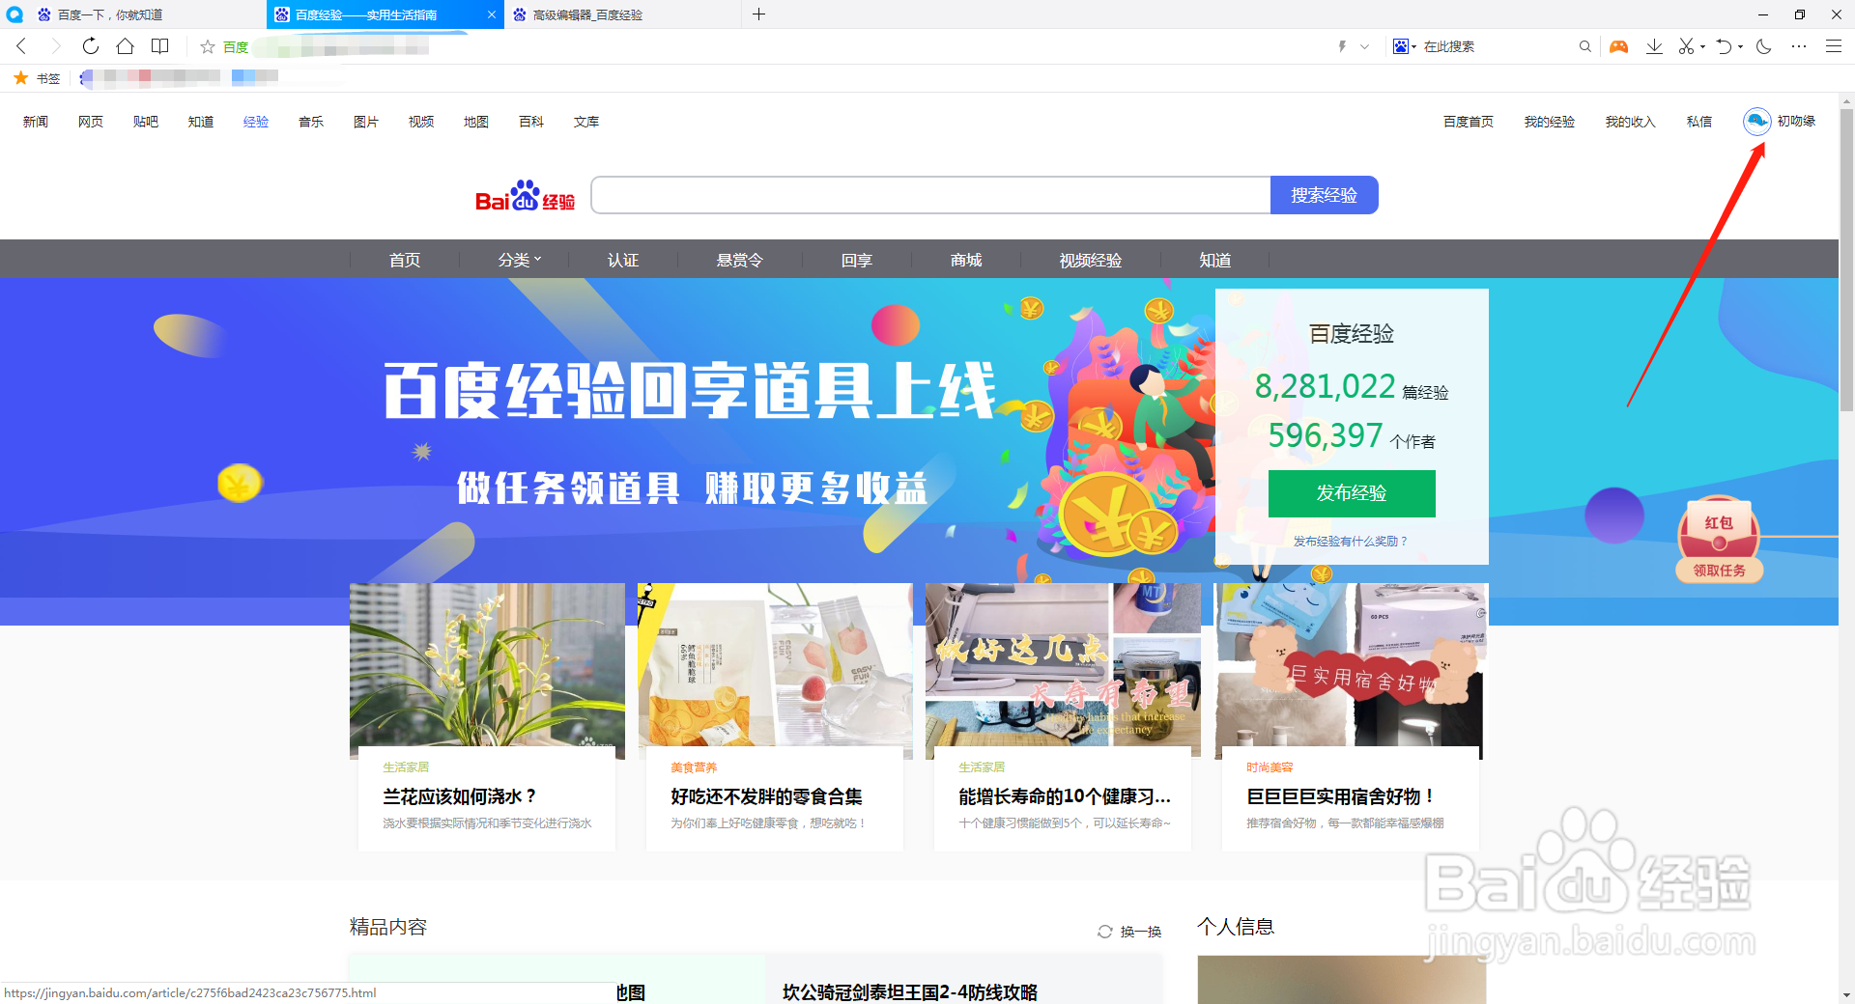
Task: Open the game controller icon
Action: tap(1618, 46)
